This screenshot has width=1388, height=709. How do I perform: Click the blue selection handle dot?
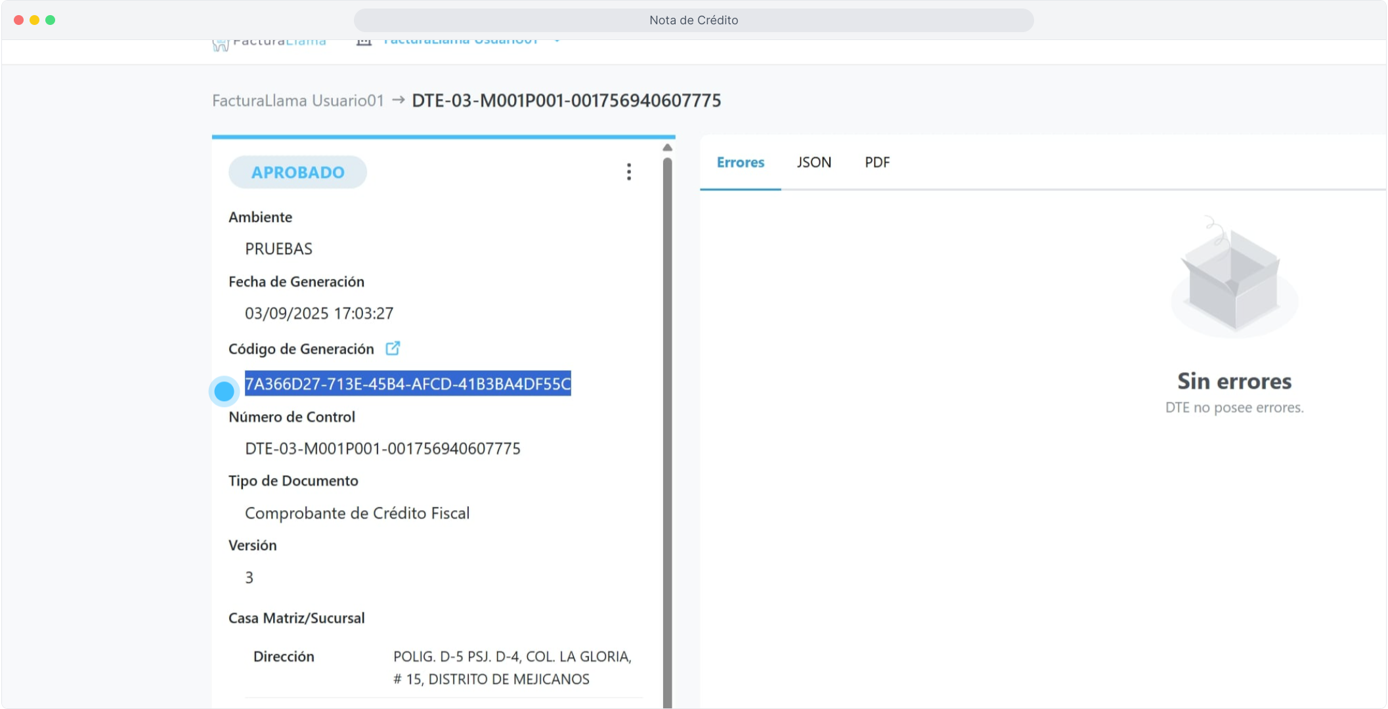225,391
